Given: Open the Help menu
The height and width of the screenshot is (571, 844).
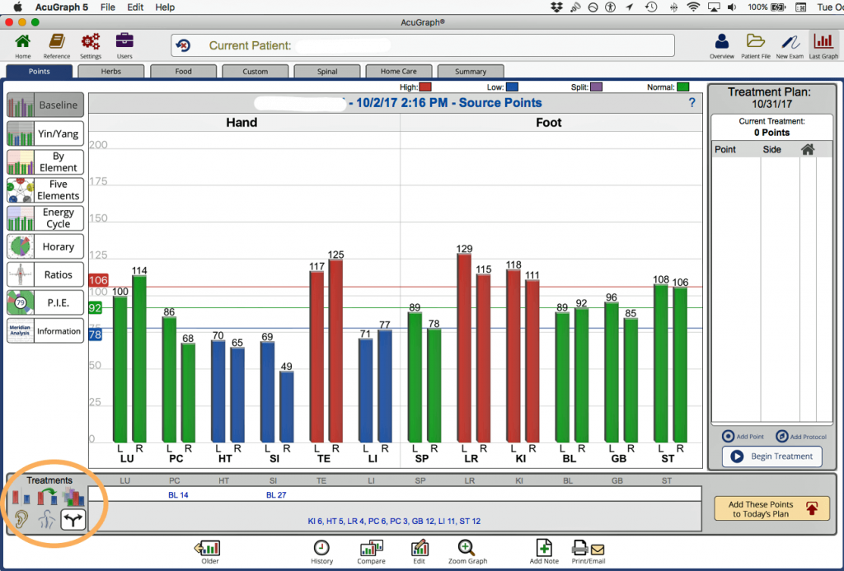Looking at the screenshot, I should coord(165,7).
